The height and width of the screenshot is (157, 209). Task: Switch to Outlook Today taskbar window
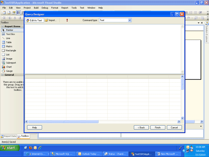[x=89, y=154]
